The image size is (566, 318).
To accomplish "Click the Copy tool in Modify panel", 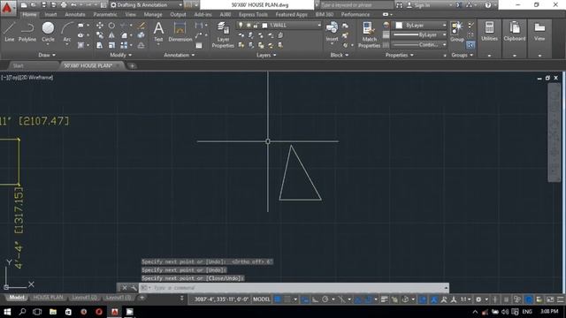I will pyautogui.click(x=100, y=35).
